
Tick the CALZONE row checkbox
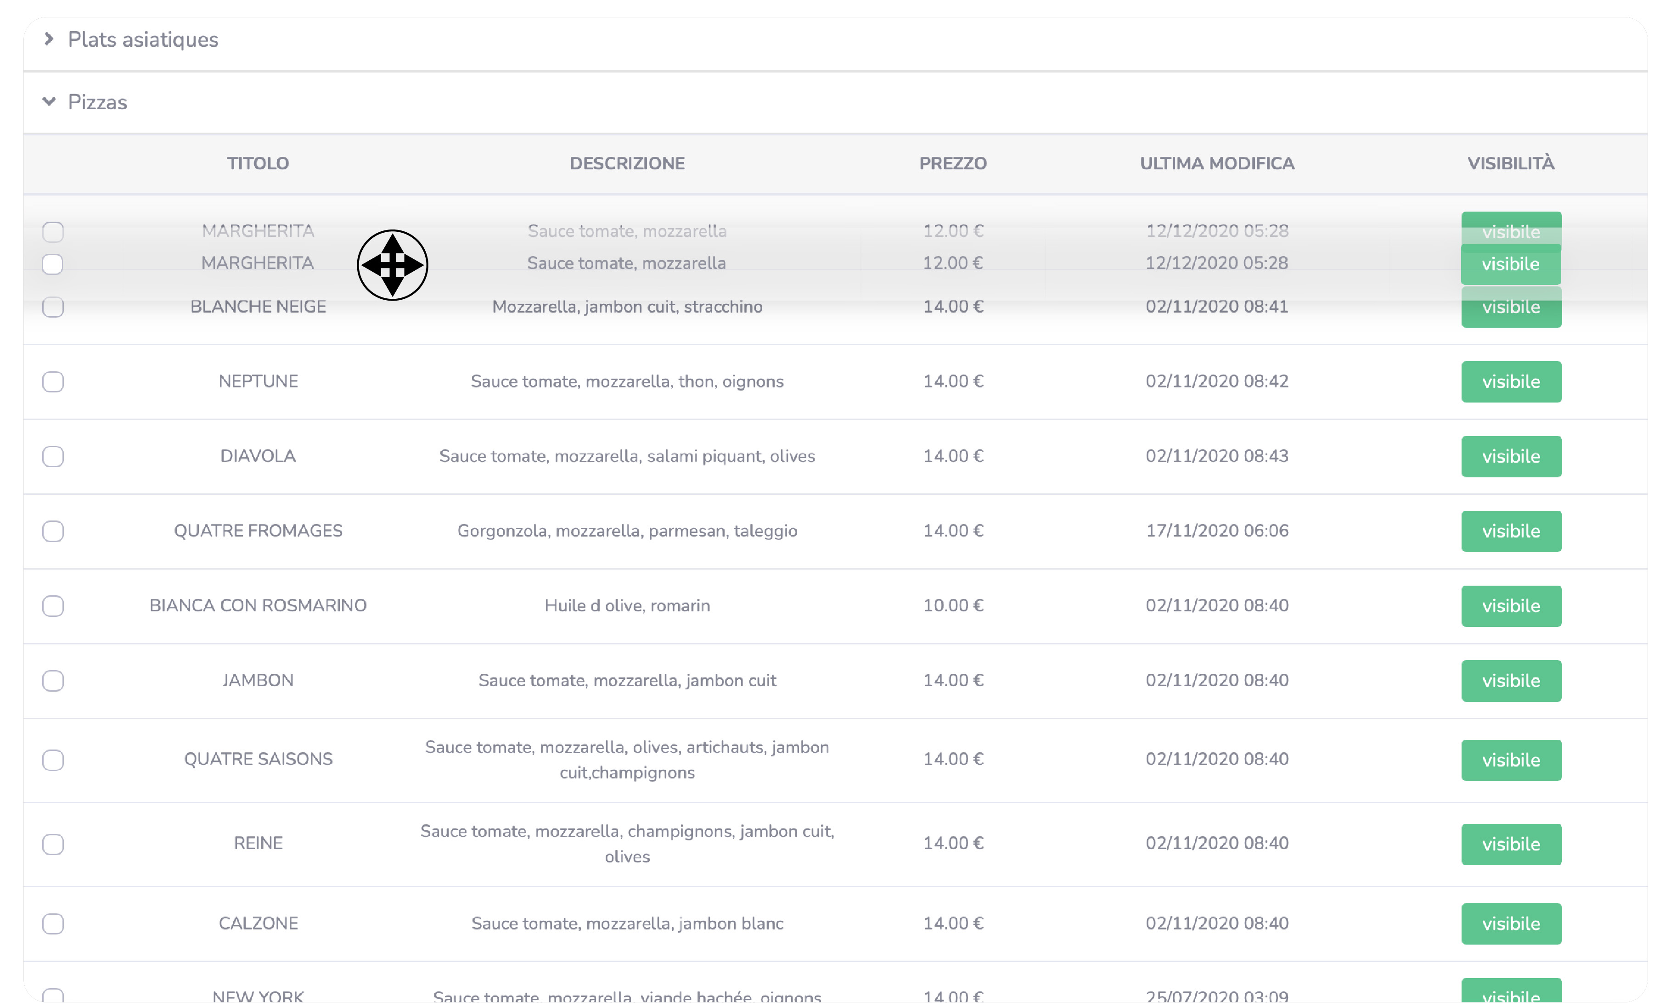53,923
